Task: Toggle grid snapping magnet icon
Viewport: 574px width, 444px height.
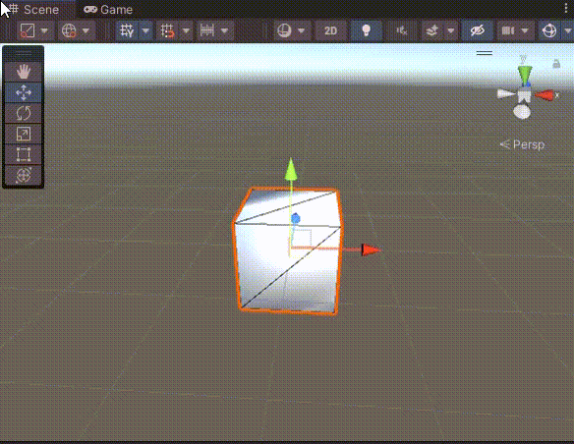Action: [x=167, y=30]
